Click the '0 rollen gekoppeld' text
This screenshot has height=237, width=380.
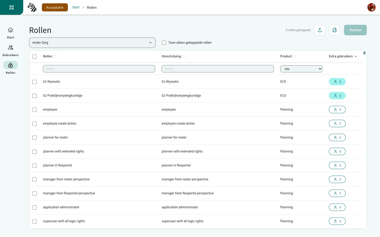pos(298,30)
